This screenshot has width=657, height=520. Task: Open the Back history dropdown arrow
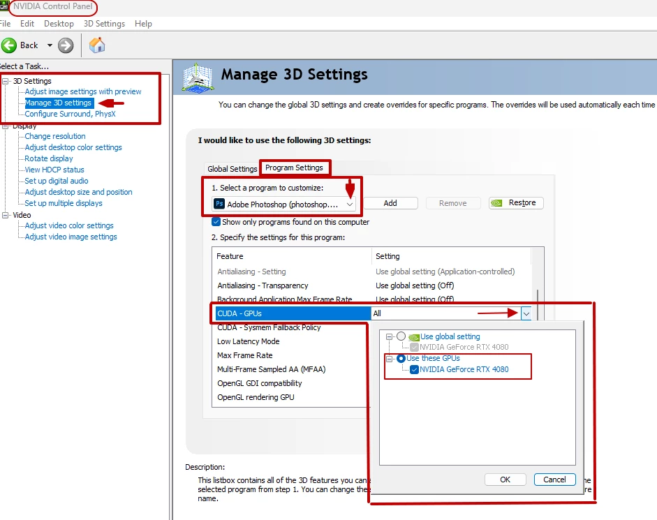pyautogui.click(x=50, y=45)
